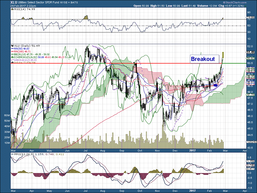Viewport: 257px width, 193px height.
Task: Click the small icon before RSI(14) label
Action: pos(12,9)
